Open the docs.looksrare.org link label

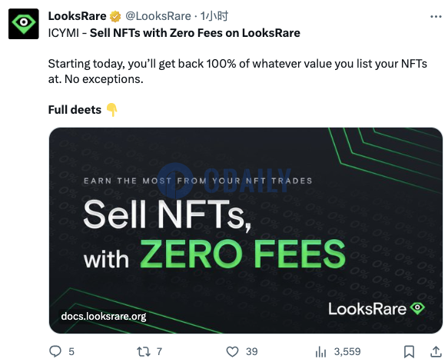click(104, 317)
